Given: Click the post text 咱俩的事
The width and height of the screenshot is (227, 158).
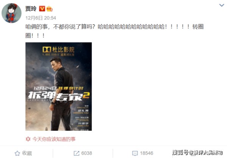Looking at the screenshot, I should (x=36, y=27).
